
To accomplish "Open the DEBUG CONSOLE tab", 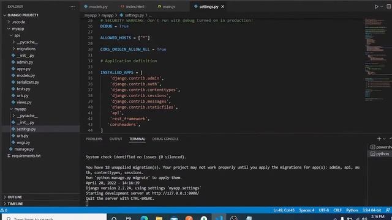I will [165, 139].
